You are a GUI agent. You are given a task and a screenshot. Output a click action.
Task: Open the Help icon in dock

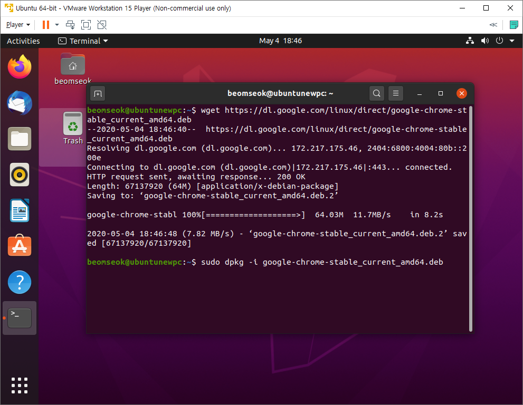(x=20, y=282)
